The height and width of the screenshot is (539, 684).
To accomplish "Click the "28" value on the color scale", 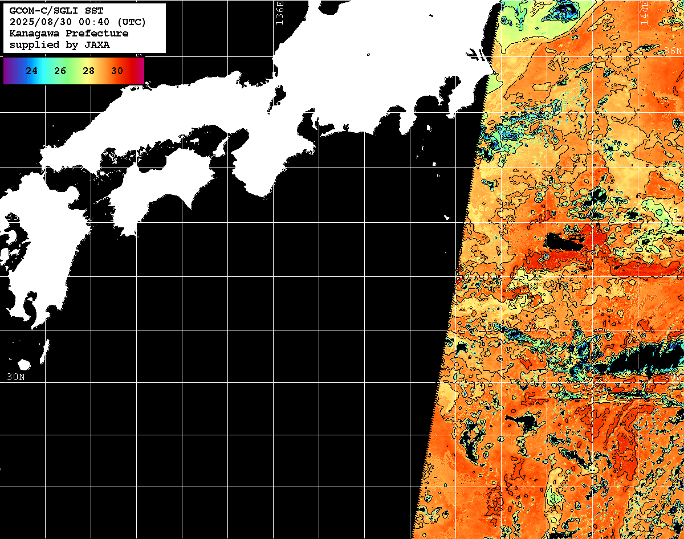I will pyautogui.click(x=88, y=71).
